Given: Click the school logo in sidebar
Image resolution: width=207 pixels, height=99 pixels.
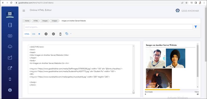Looking at the screenshot, I should point(10,14).
